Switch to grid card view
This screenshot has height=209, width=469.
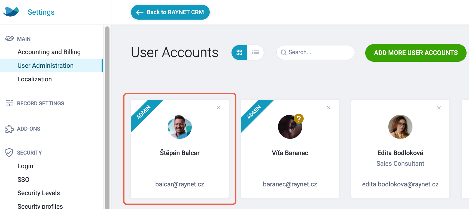point(239,53)
